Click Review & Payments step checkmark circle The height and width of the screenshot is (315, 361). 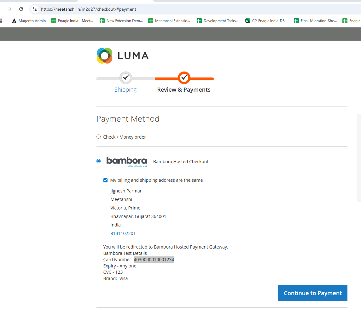tap(184, 78)
